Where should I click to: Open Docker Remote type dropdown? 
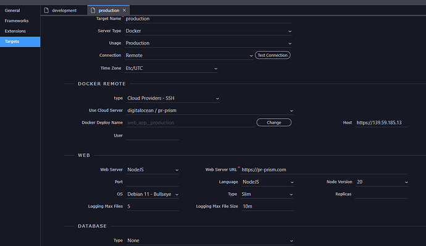tap(173, 98)
